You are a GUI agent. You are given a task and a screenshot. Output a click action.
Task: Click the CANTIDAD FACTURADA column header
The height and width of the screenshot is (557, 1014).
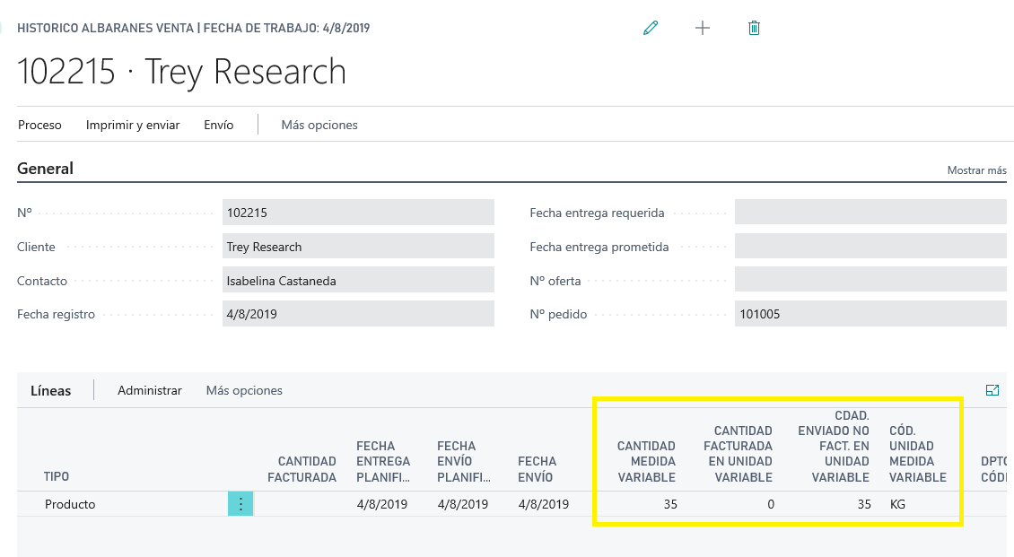(302, 469)
